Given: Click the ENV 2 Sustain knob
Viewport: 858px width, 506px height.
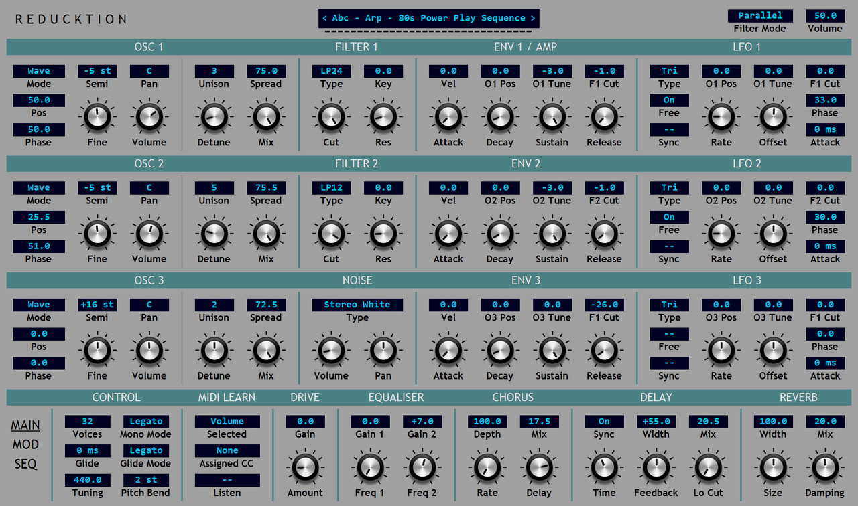Looking at the screenshot, I should coord(552,234).
